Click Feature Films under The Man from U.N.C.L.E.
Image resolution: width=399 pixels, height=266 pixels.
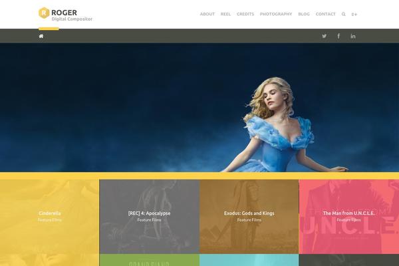pyautogui.click(x=349, y=220)
